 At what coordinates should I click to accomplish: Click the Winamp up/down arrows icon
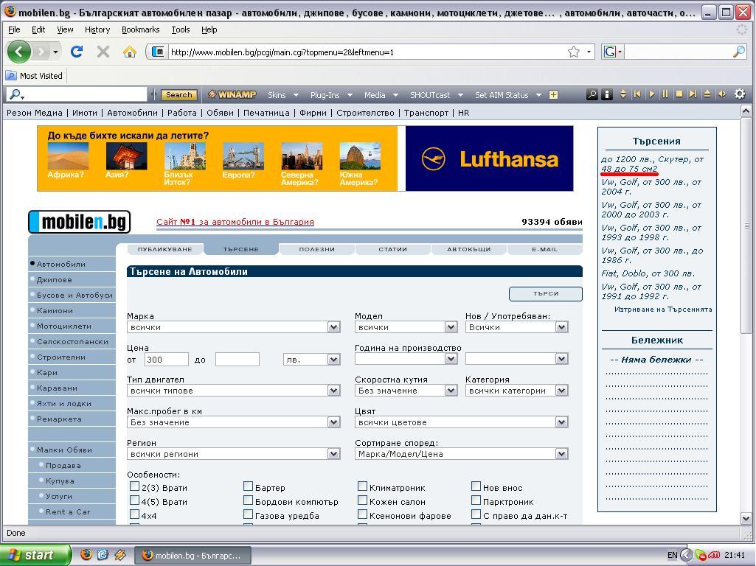623,94
